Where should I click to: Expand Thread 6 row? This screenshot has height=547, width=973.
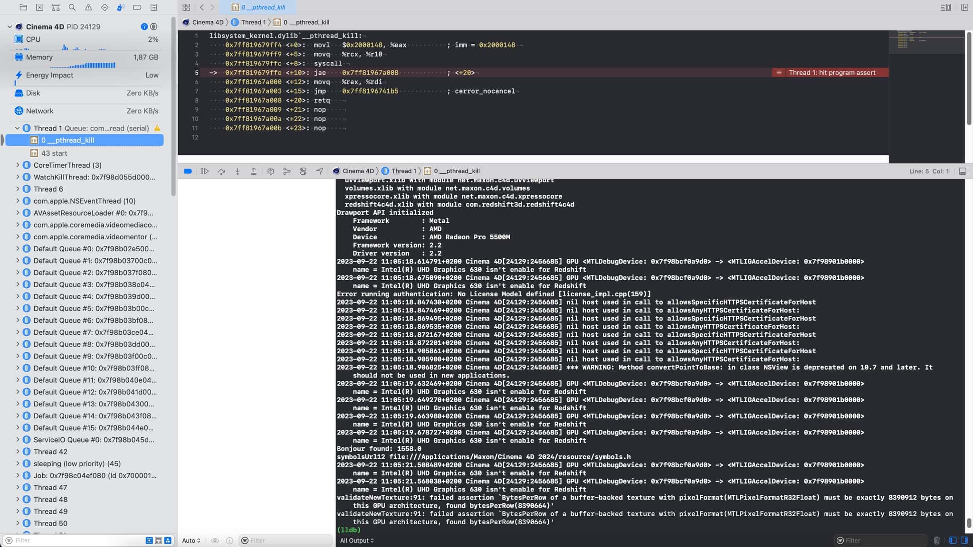[18, 189]
